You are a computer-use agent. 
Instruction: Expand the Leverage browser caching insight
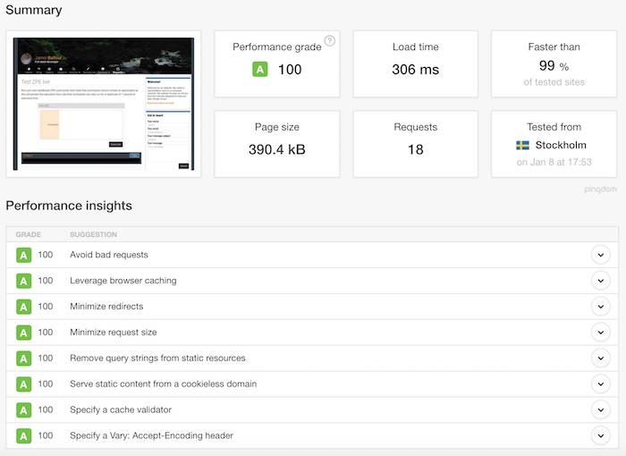(600, 281)
